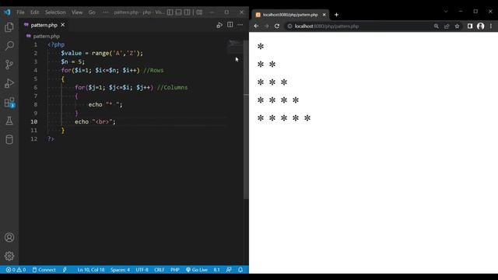The image size is (498, 280).
Task: Click the site information icon in the address bar
Action: point(289,26)
